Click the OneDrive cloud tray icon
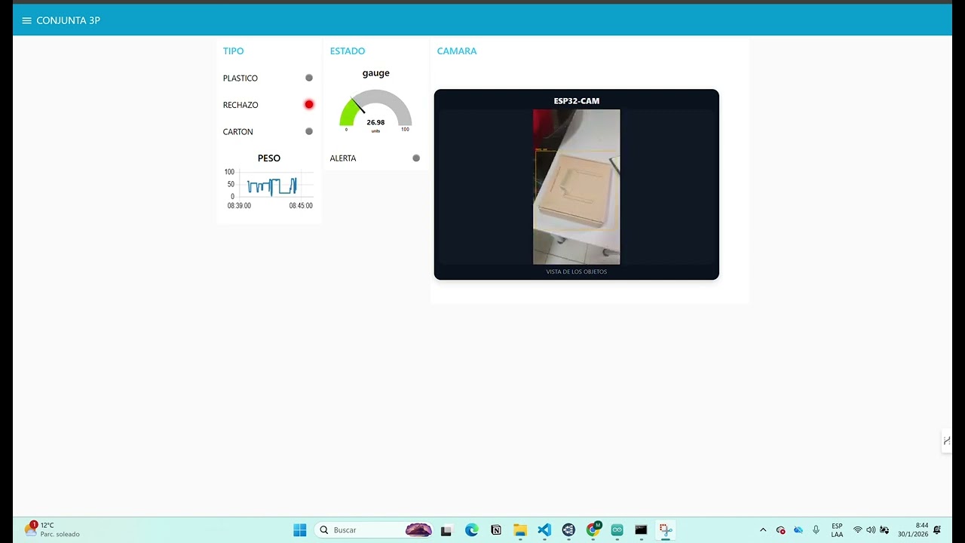965x543 pixels. (798, 530)
